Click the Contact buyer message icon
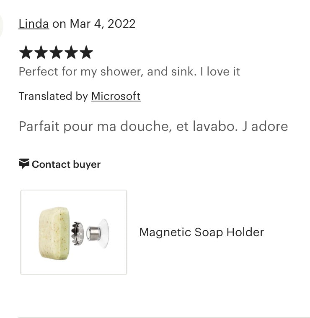Viewport: 310px width, 318px height. (x=24, y=164)
